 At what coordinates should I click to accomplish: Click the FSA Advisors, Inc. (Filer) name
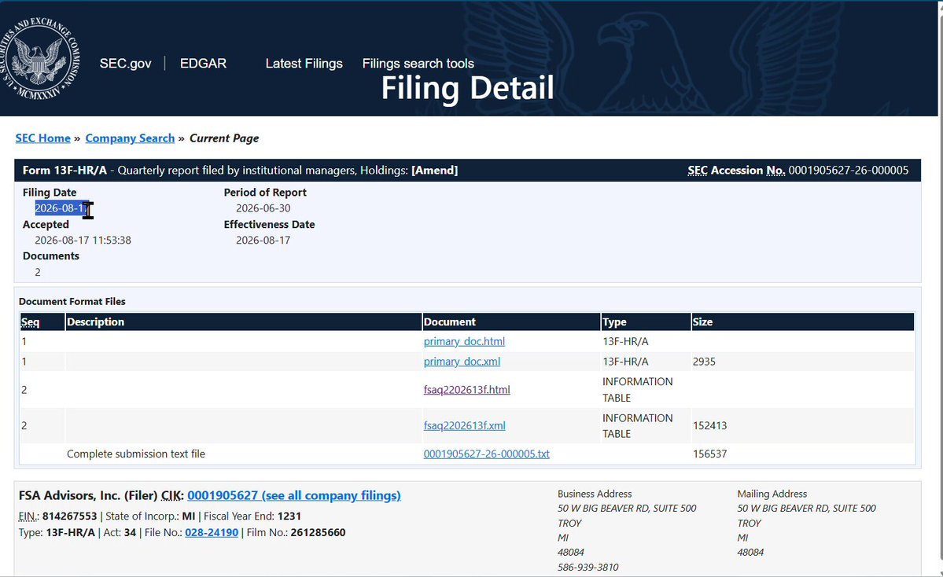pos(88,495)
